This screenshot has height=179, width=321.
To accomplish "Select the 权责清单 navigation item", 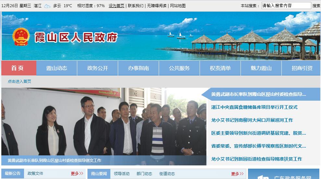I will (x=220, y=68).
